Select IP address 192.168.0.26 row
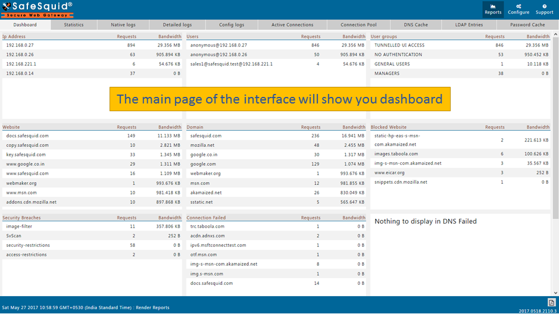The image size is (559, 314). click(x=92, y=55)
